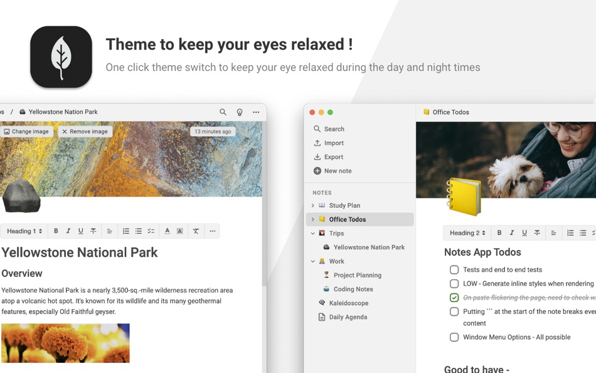
Task: Click the Office Todos header title
Action: (x=451, y=112)
